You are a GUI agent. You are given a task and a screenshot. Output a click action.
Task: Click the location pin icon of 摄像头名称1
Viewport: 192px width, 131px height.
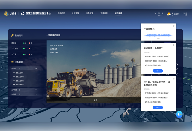point(14,73)
